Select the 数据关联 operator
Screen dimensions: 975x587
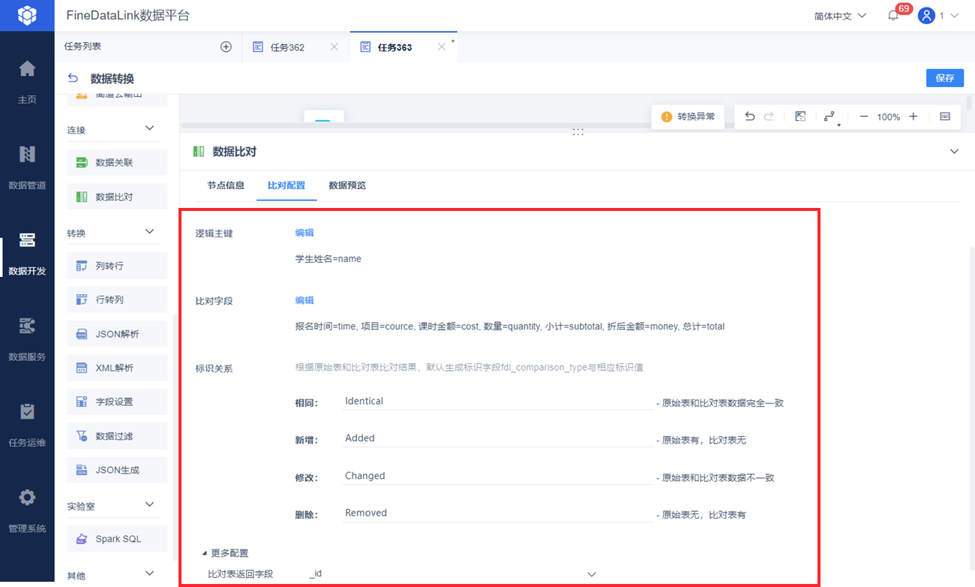(117, 162)
